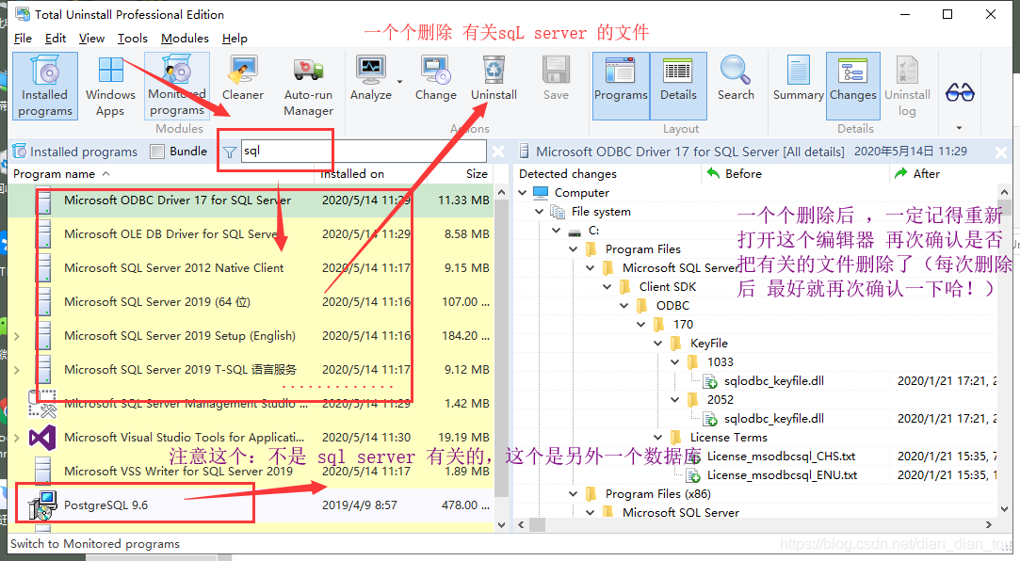The width and height of the screenshot is (1020, 561).
Task: Click the Before column header
Action: coord(795,173)
